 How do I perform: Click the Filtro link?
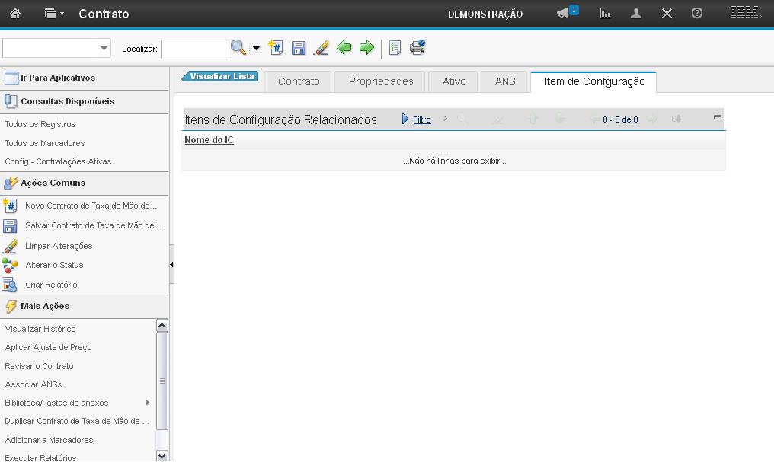(421, 119)
